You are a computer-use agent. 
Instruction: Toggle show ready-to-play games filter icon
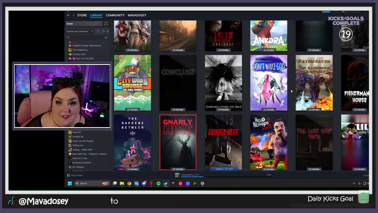coord(107,31)
